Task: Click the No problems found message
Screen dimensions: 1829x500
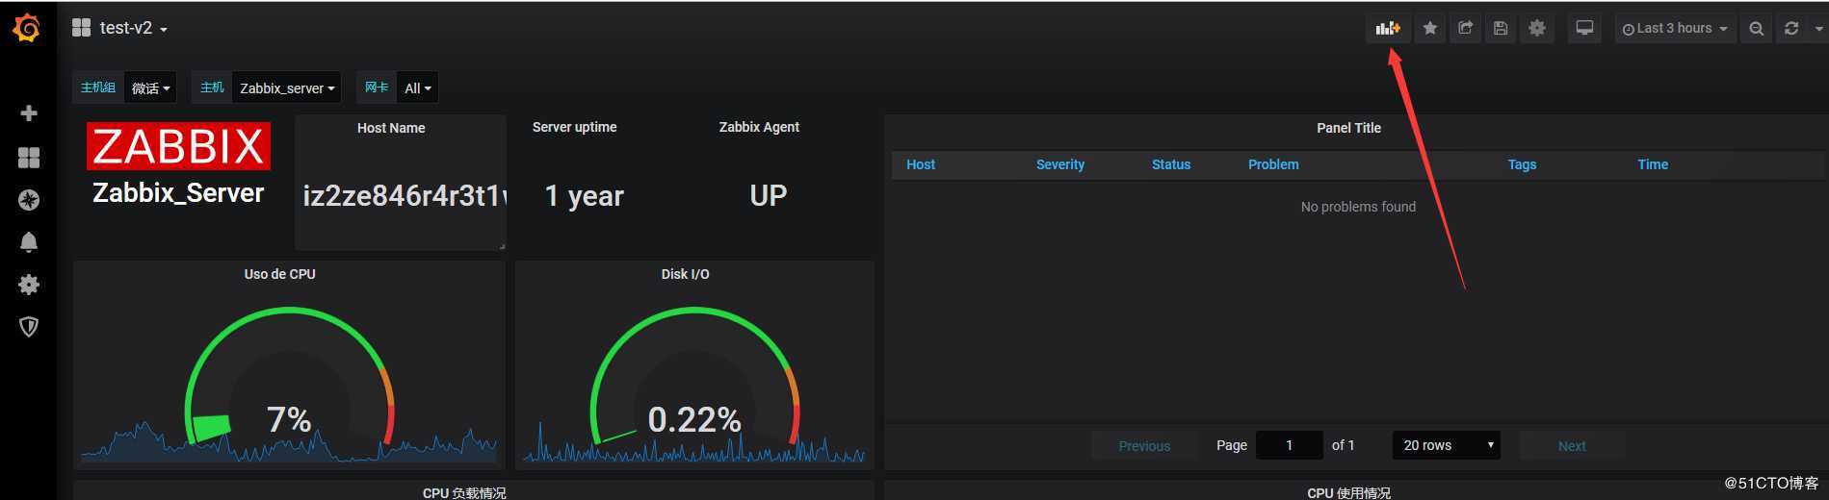Action: [x=1358, y=207]
